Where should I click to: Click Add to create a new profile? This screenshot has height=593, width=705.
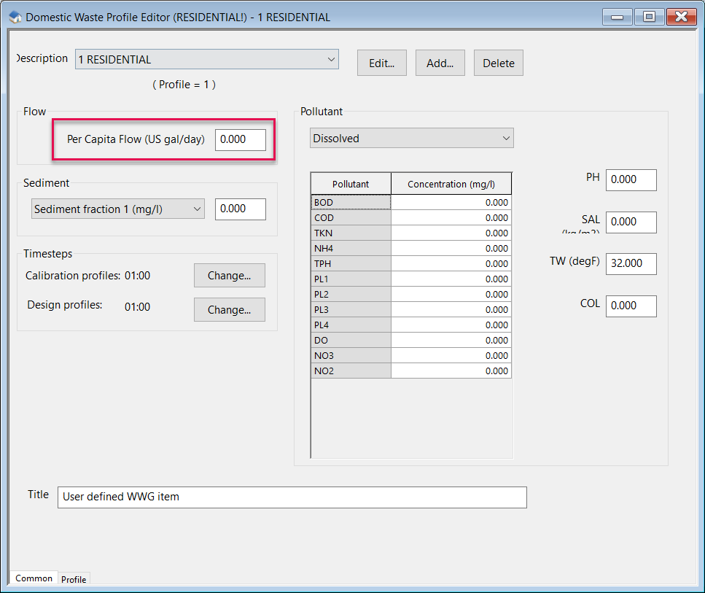[440, 63]
